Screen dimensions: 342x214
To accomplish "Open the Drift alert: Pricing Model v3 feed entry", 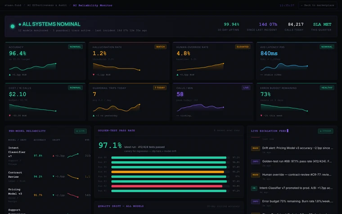I will [x=292, y=150].
